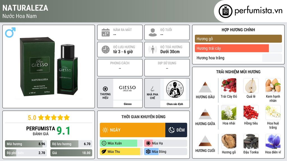
Task: Click the Naturaleza perfume bottle product image
Action: pyautogui.click(x=49, y=67)
